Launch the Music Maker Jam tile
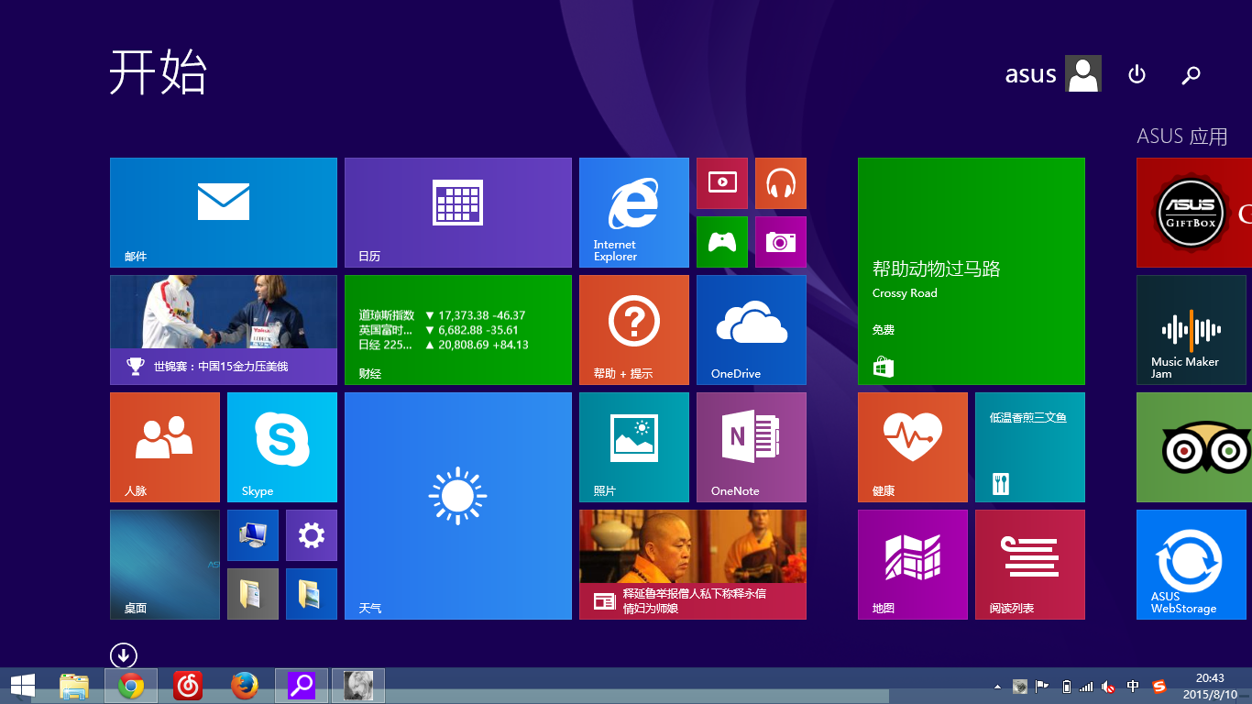1252x704 pixels. tap(1192, 330)
